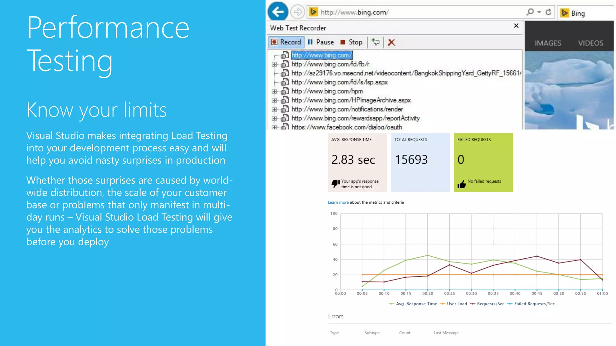Click the thumbs down icon

335,184
